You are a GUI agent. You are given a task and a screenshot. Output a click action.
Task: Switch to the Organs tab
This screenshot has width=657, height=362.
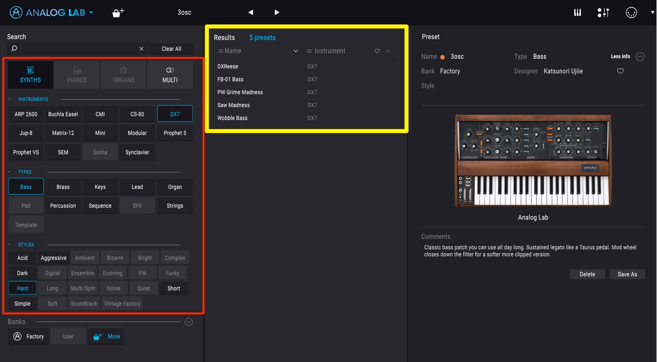coord(123,75)
